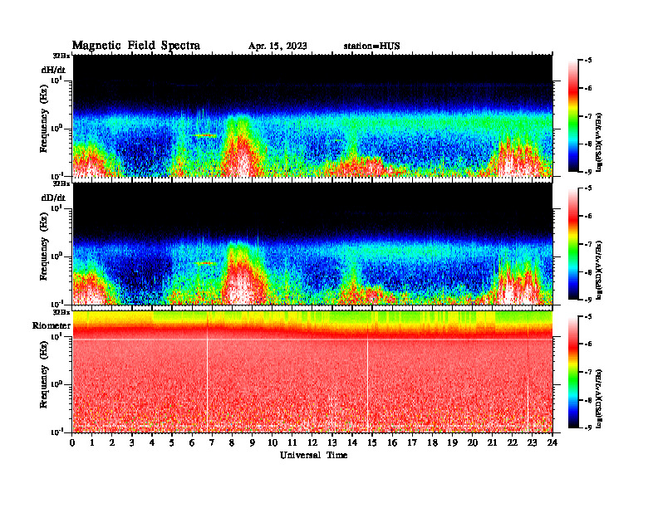Click '-6' on the dD/dt color bar scale
Viewport: 658px width, 508px height.
[588, 217]
